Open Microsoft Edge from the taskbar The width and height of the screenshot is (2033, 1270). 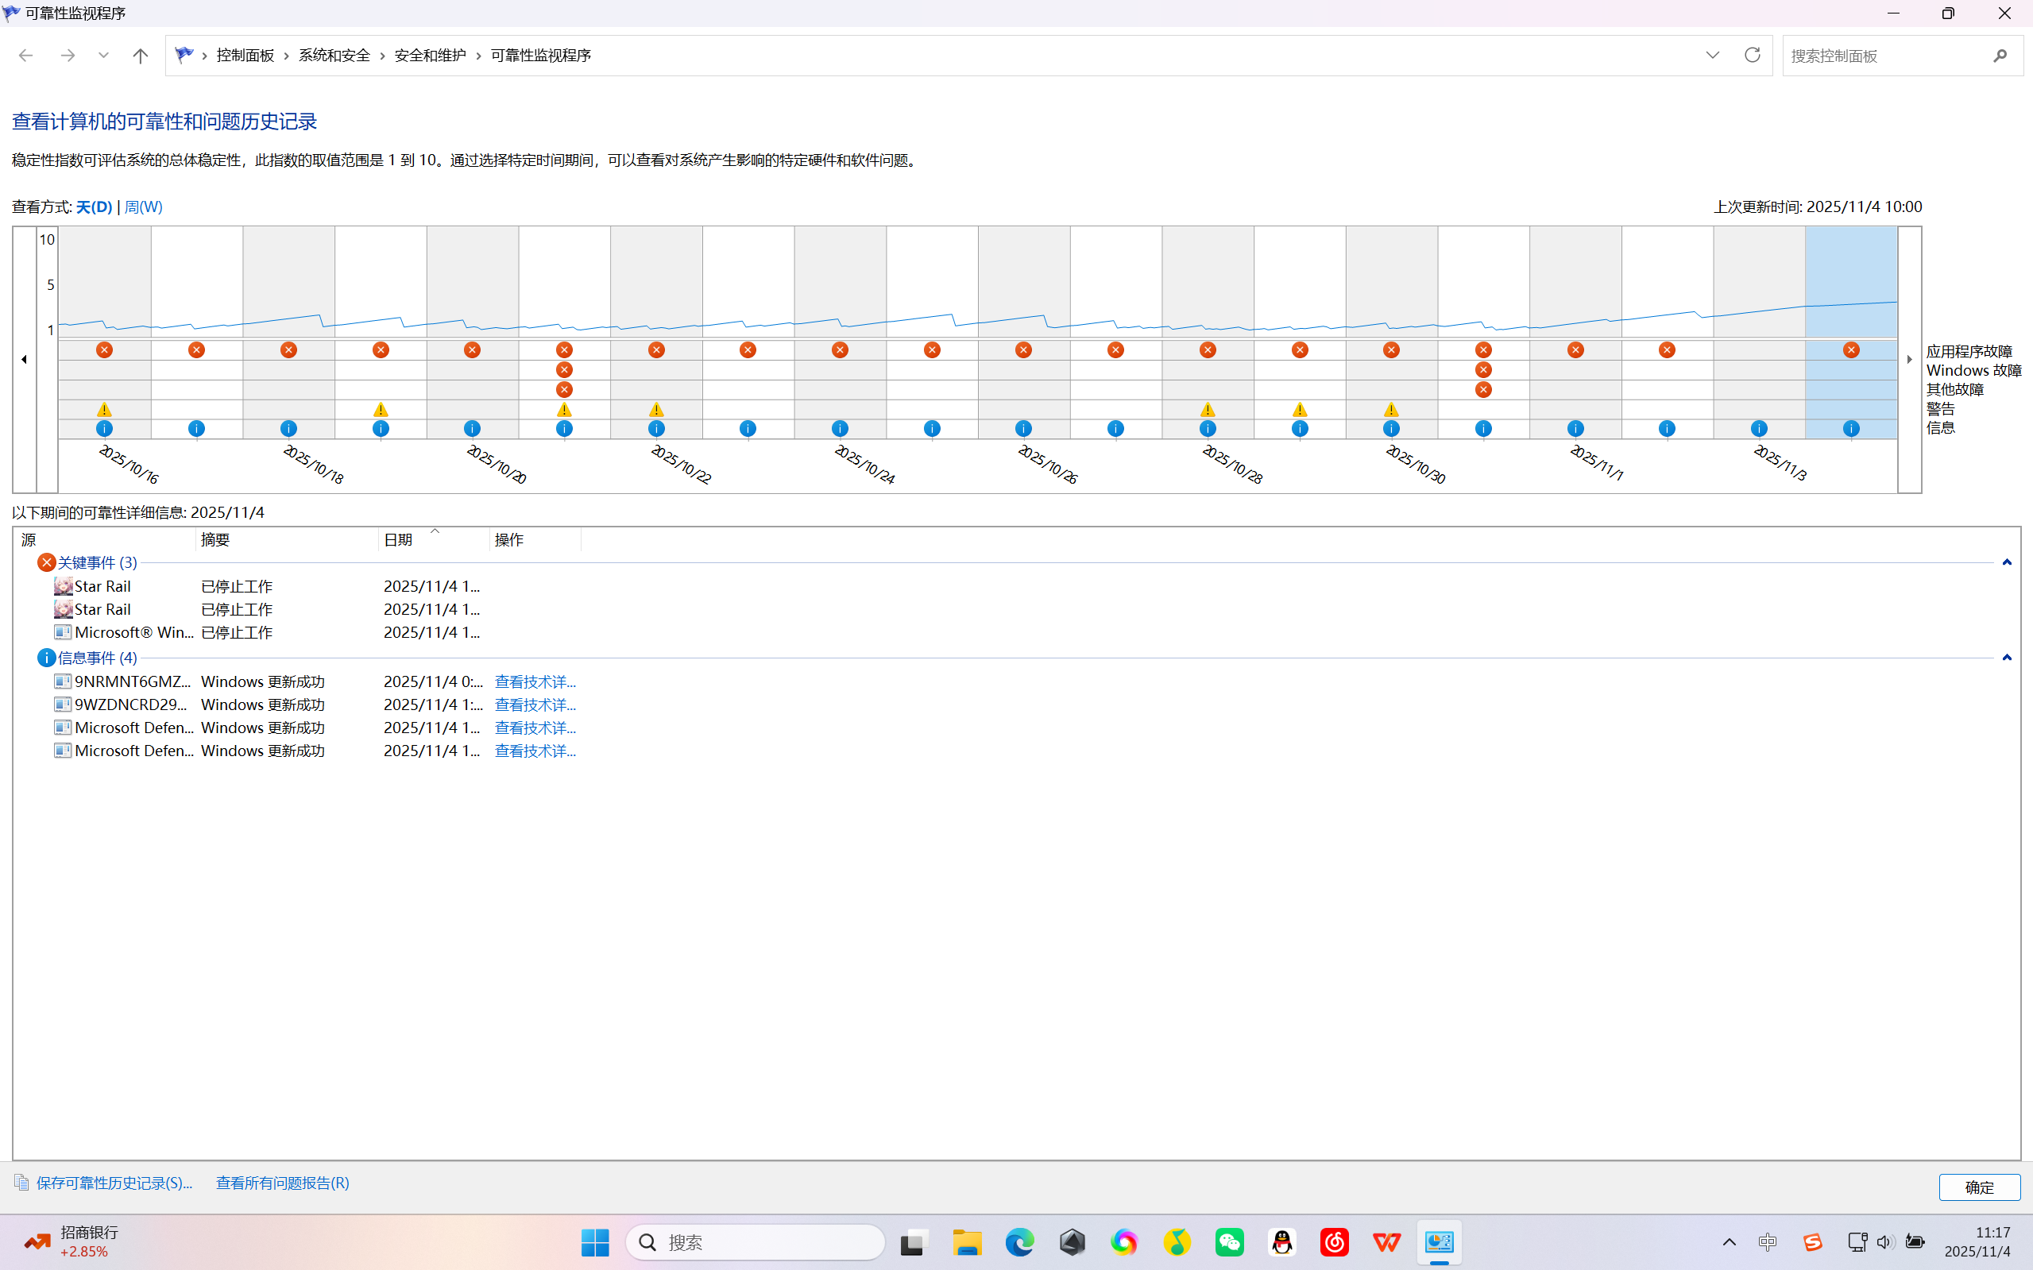[x=1019, y=1241]
